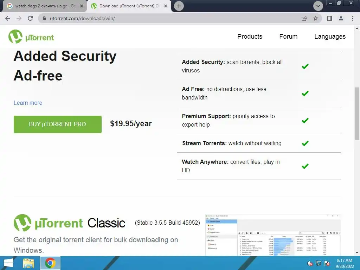Click 'Premium Support: priority access' text
Screen dimensions: 360x270
tap(228, 120)
